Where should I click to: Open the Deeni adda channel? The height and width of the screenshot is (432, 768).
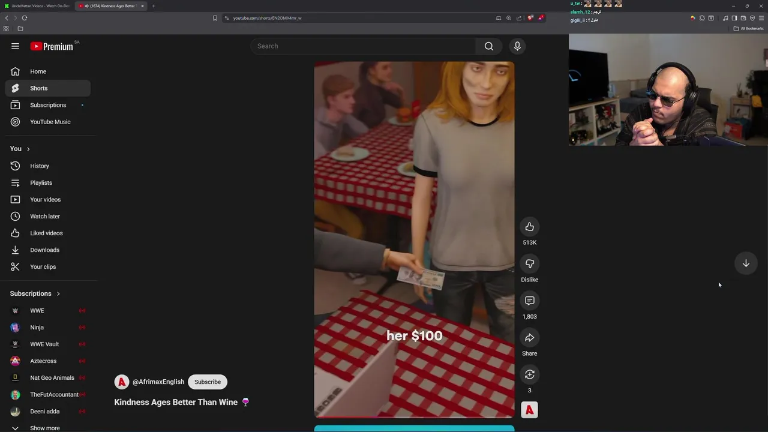click(x=48, y=412)
